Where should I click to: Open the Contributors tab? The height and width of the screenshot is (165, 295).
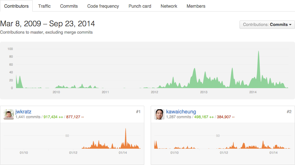[x=16, y=6]
